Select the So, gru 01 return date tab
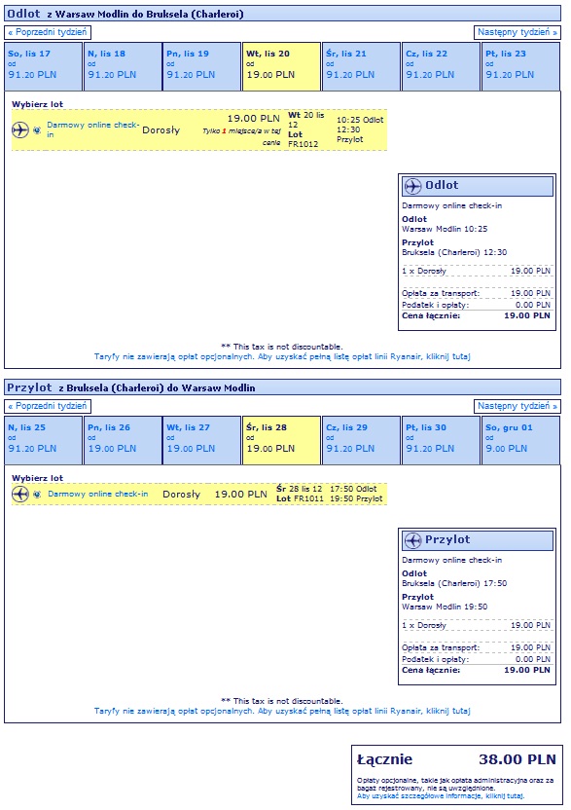 521,441
